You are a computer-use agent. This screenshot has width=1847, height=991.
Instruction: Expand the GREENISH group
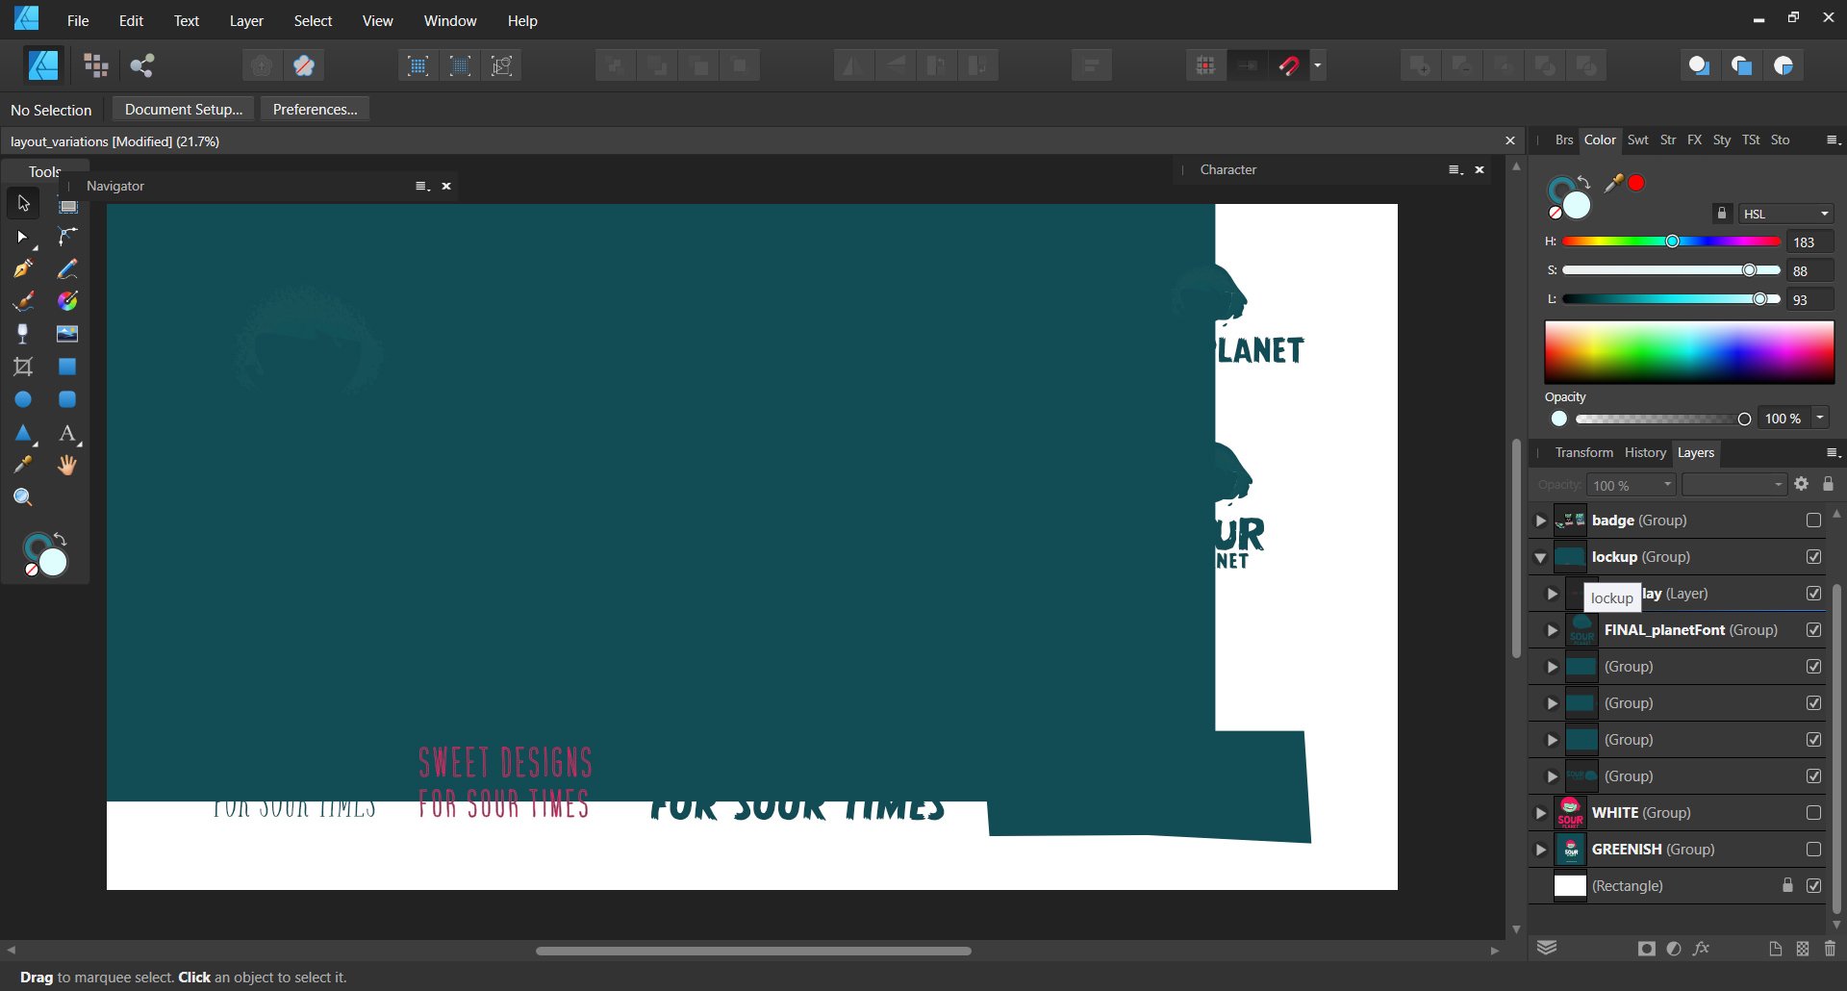coord(1540,850)
